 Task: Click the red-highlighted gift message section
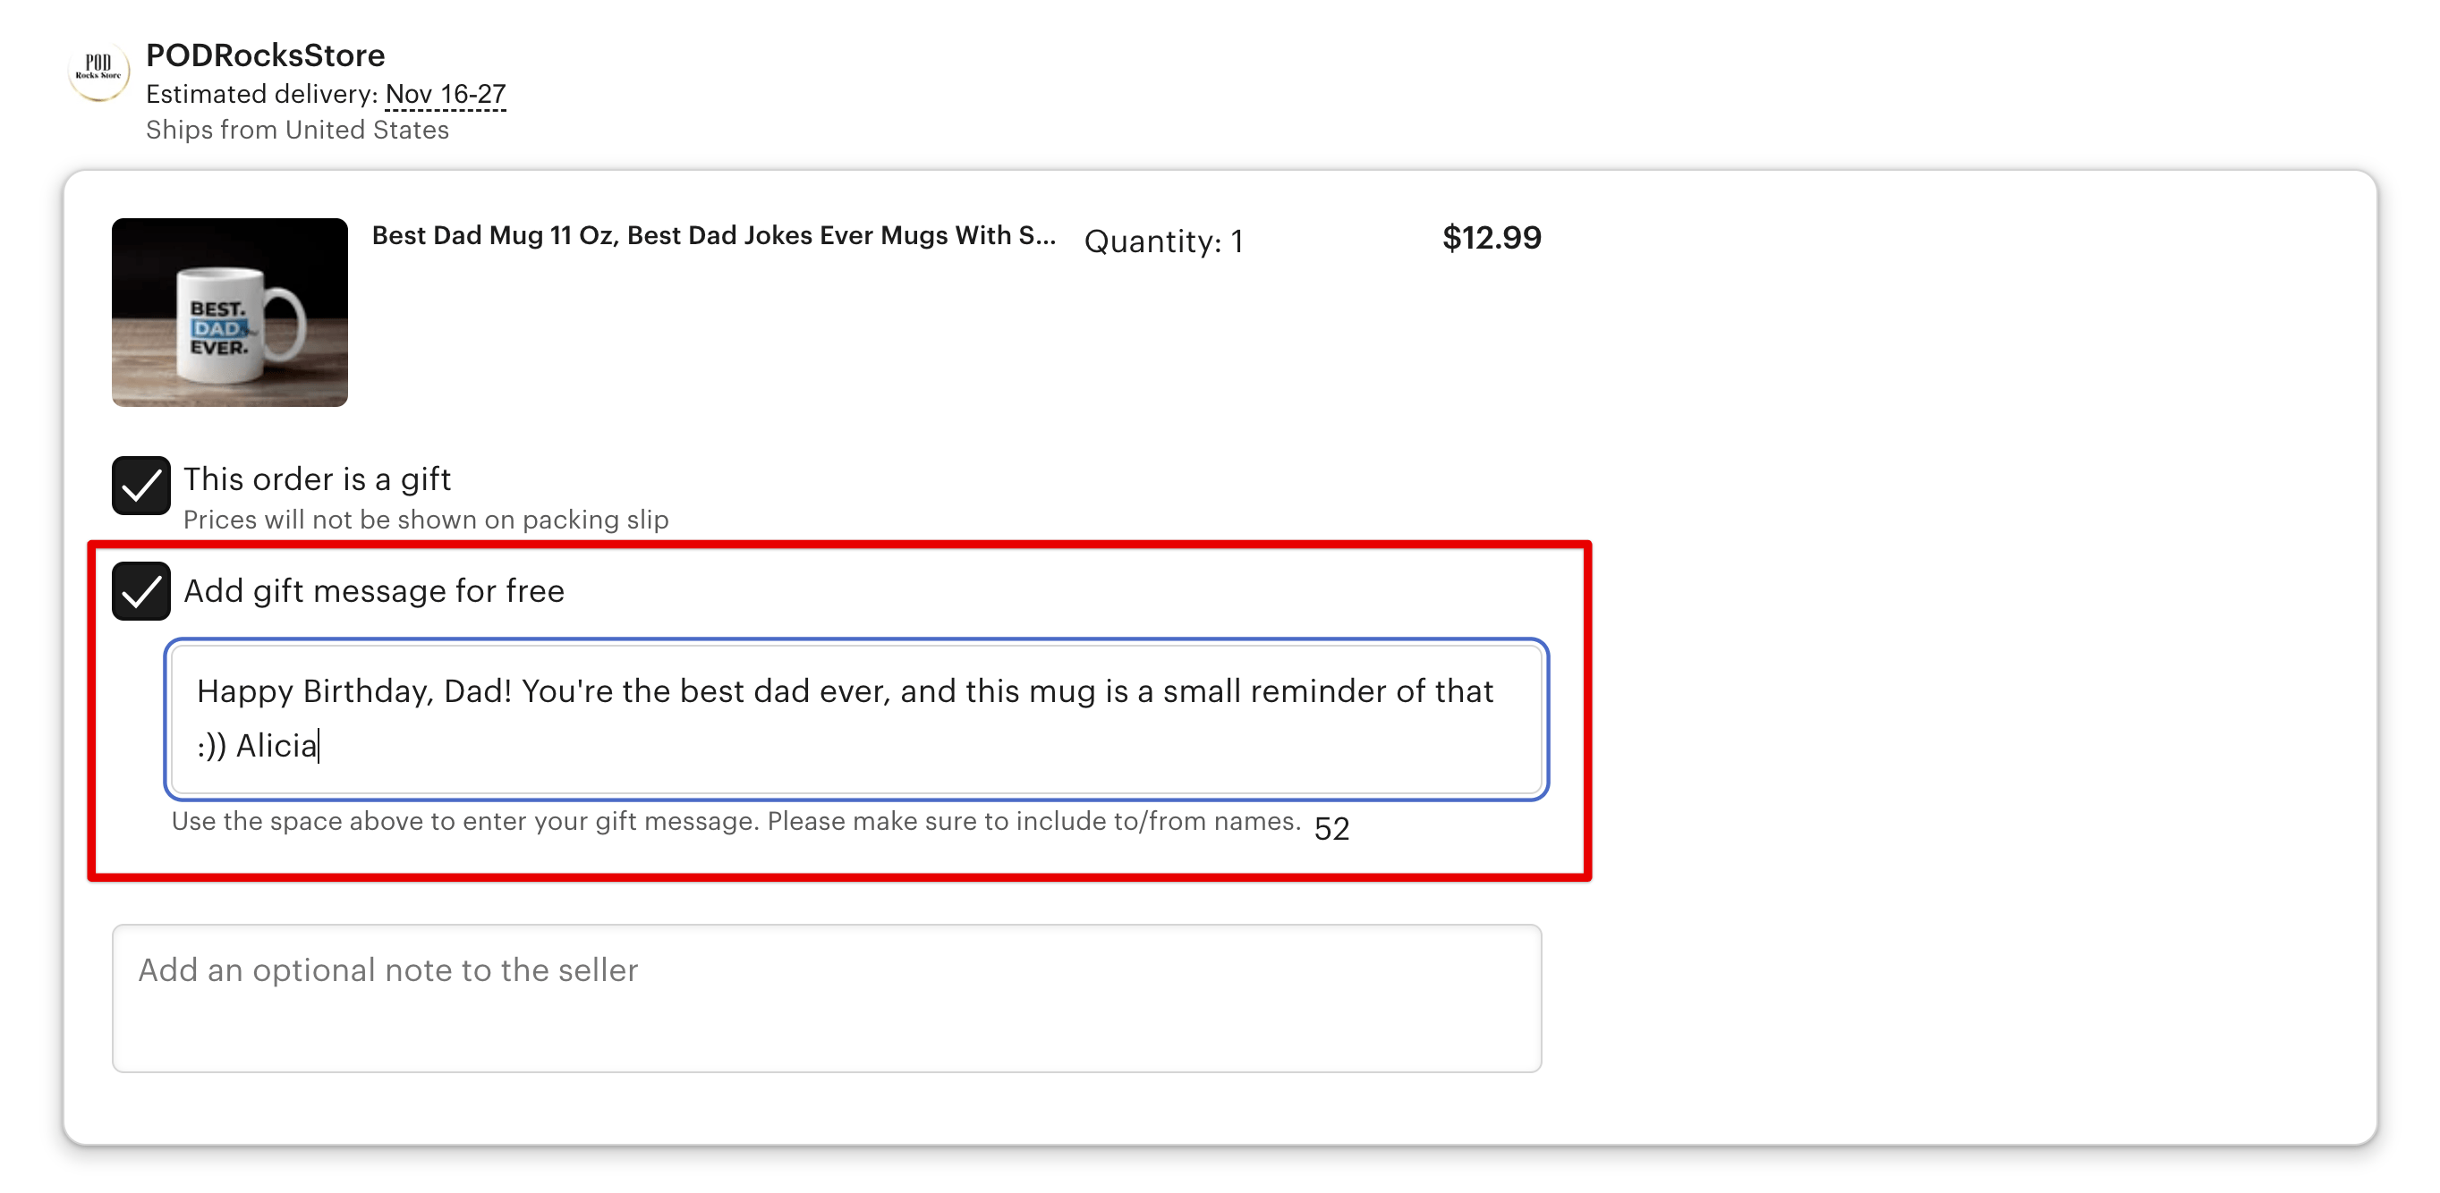(x=843, y=710)
